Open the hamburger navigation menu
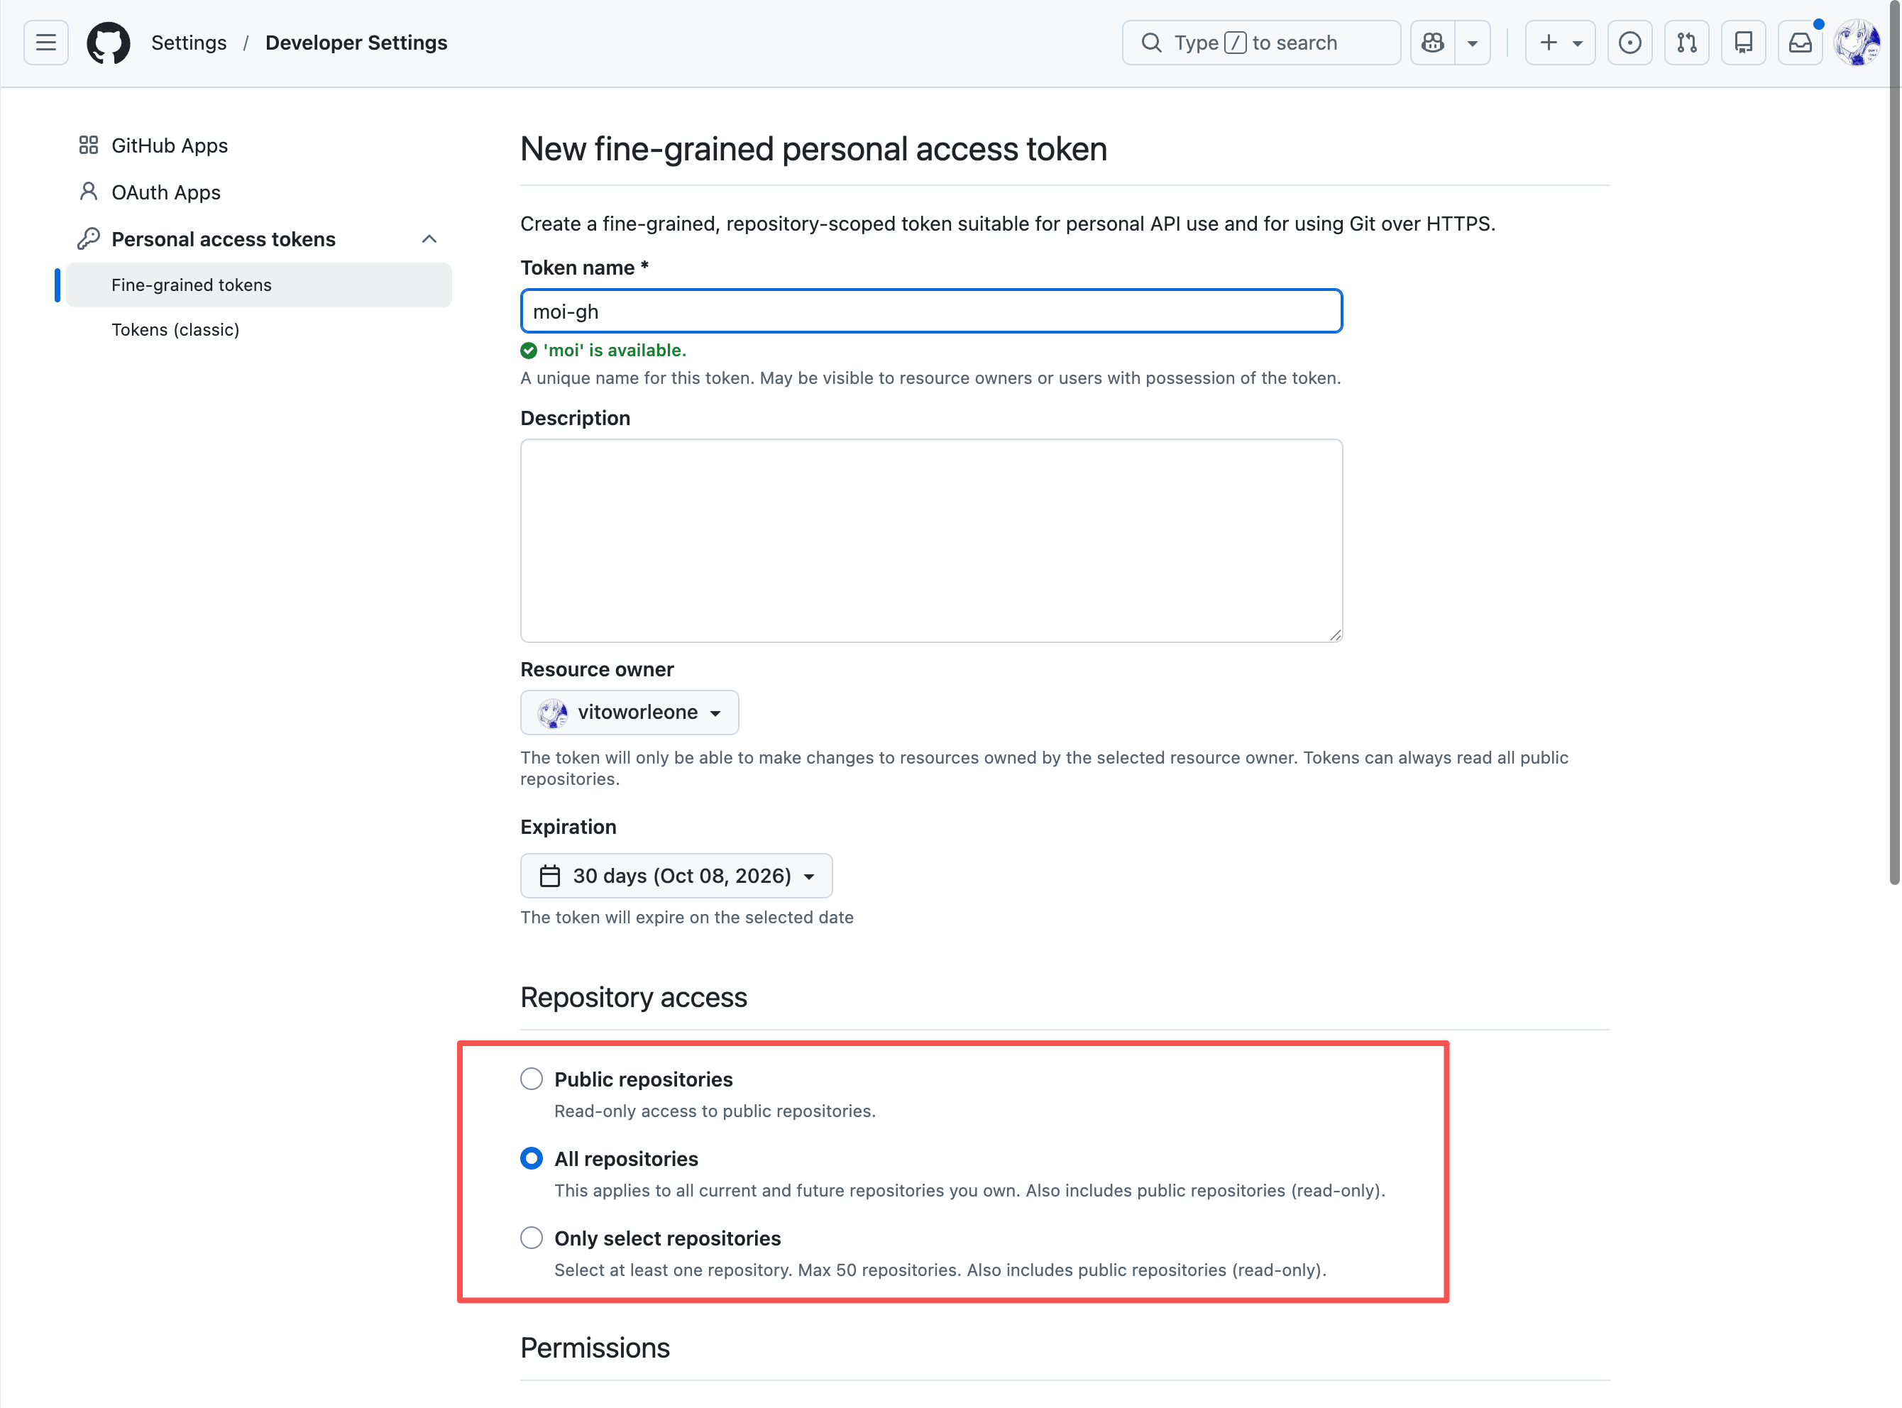The height and width of the screenshot is (1408, 1902). click(46, 43)
